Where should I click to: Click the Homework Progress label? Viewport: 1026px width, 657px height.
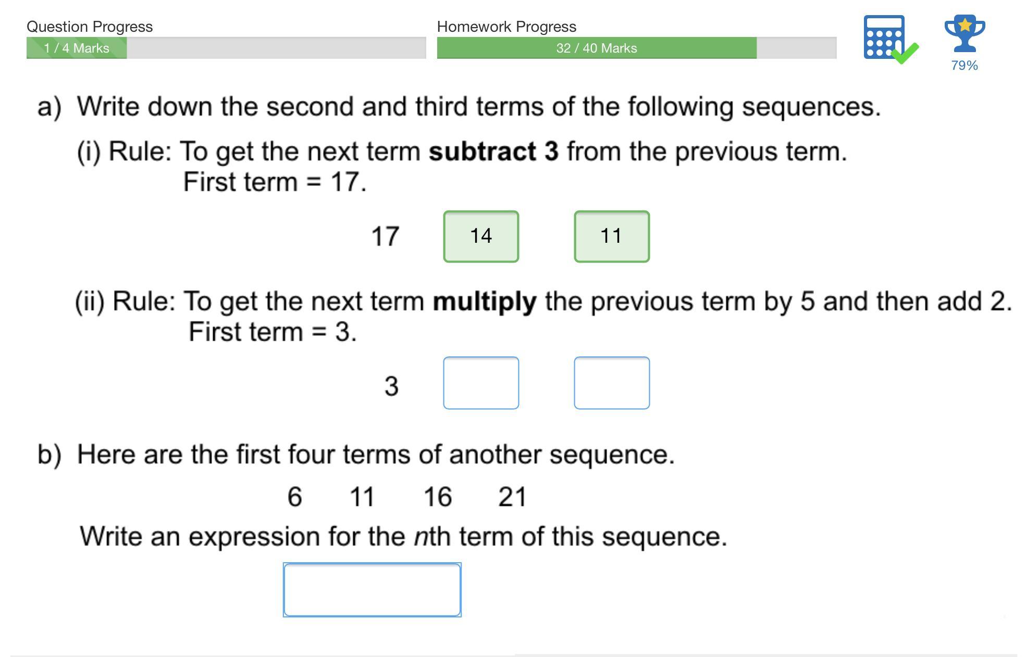[x=506, y=27]
